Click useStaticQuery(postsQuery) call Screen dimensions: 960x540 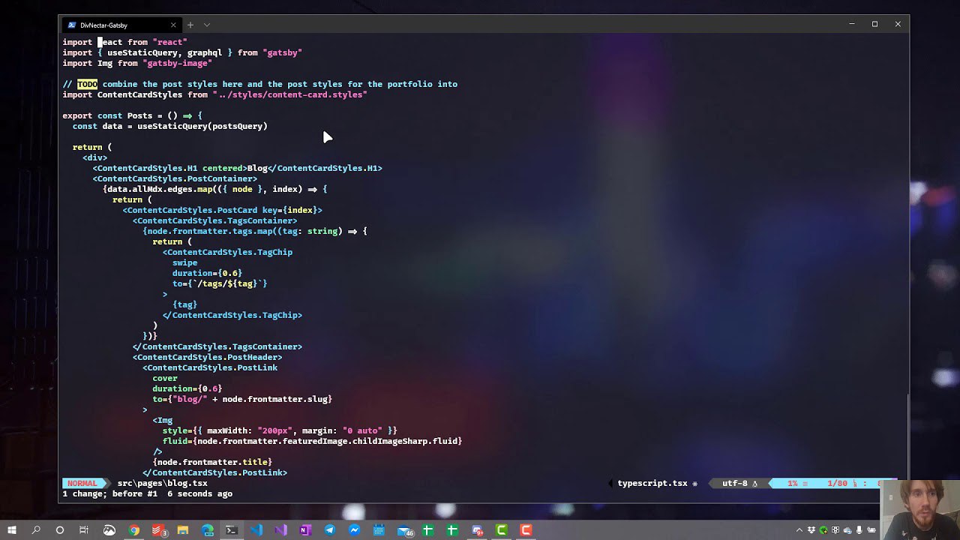202,126
